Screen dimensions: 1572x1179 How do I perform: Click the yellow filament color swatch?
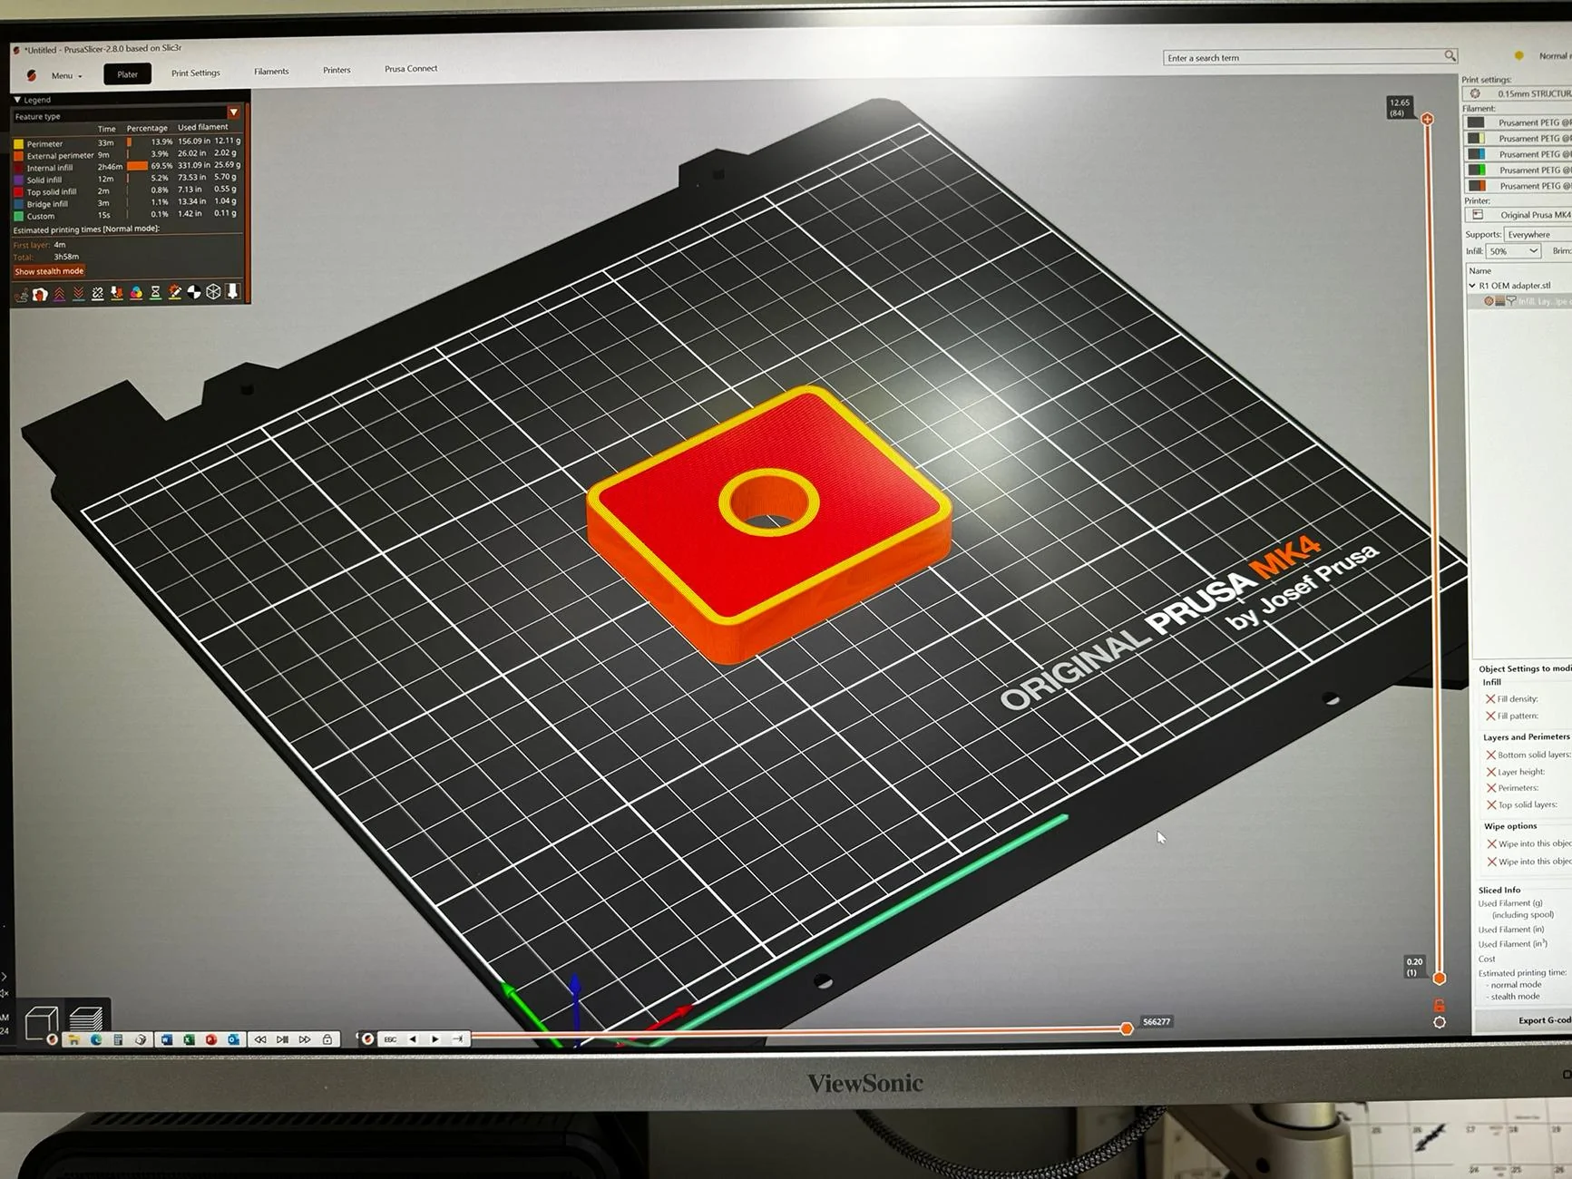click(1477, 139)
